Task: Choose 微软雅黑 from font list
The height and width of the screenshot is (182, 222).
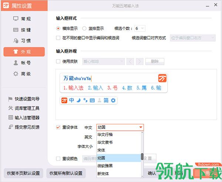Action: pos(119,166)
